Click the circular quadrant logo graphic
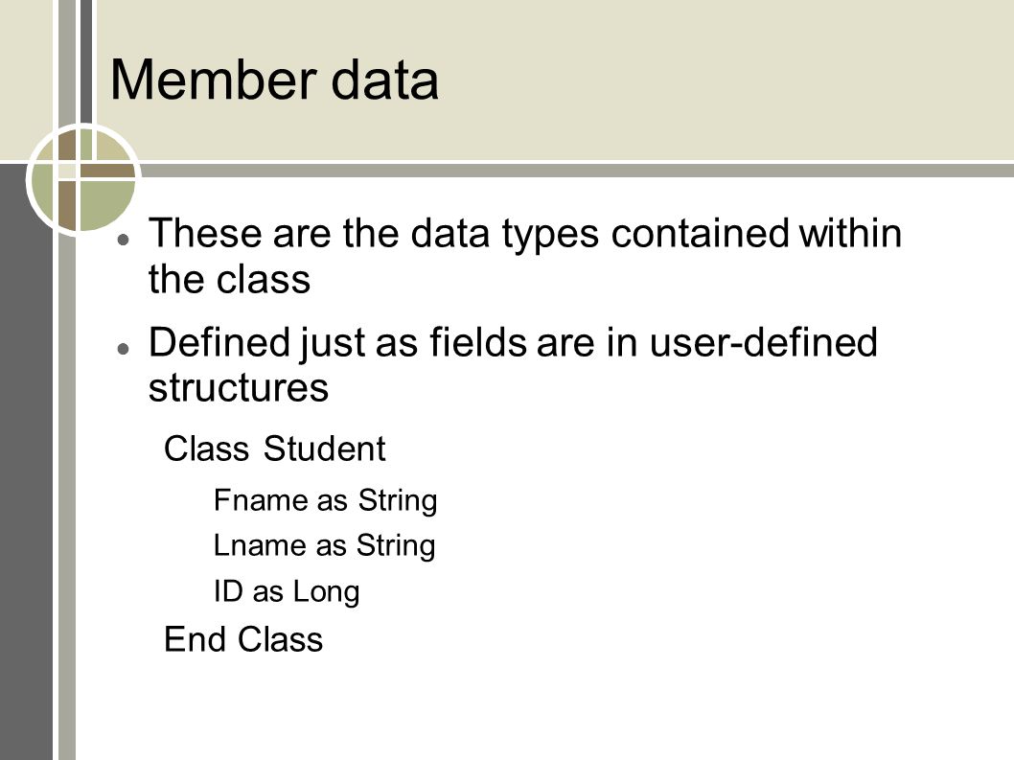This screenshot has height=760, width=1014. 83,179
